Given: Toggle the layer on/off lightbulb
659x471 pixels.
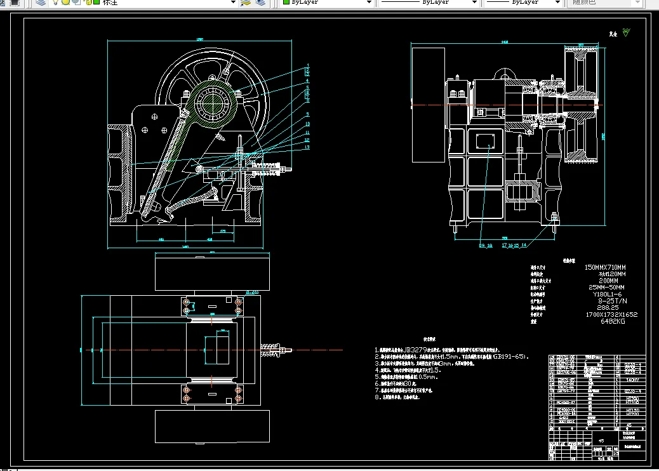Looking at the screenshot, I should click(55, 2).
